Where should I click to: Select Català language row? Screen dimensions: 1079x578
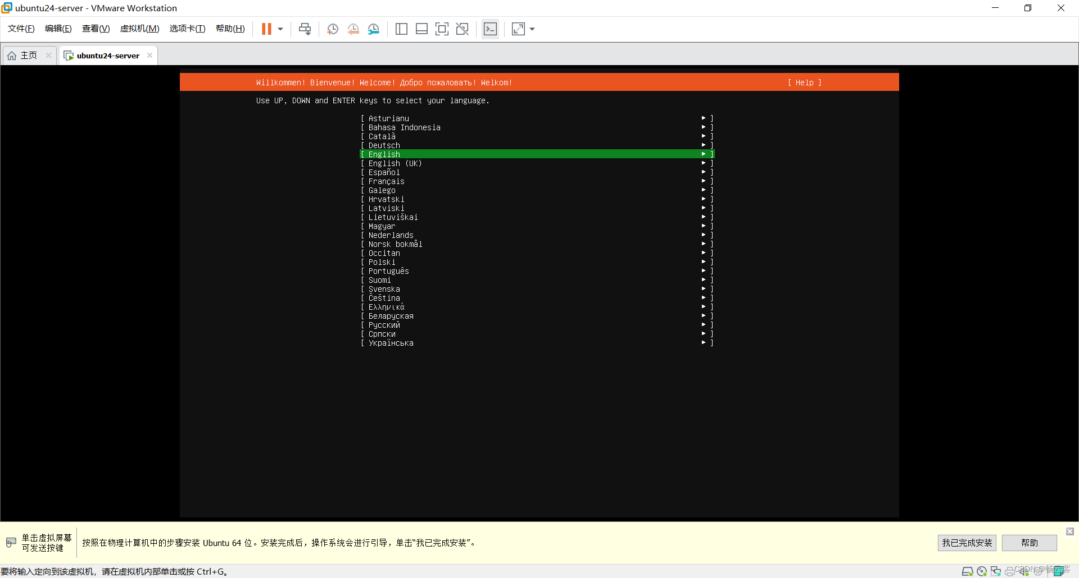537,136
